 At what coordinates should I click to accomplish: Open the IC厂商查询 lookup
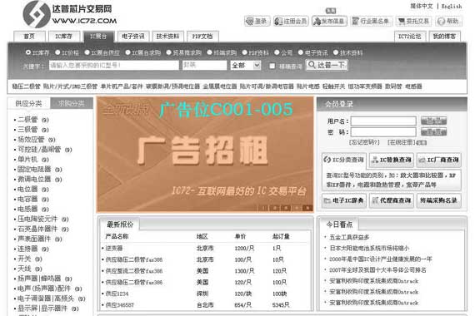(439, 160)
